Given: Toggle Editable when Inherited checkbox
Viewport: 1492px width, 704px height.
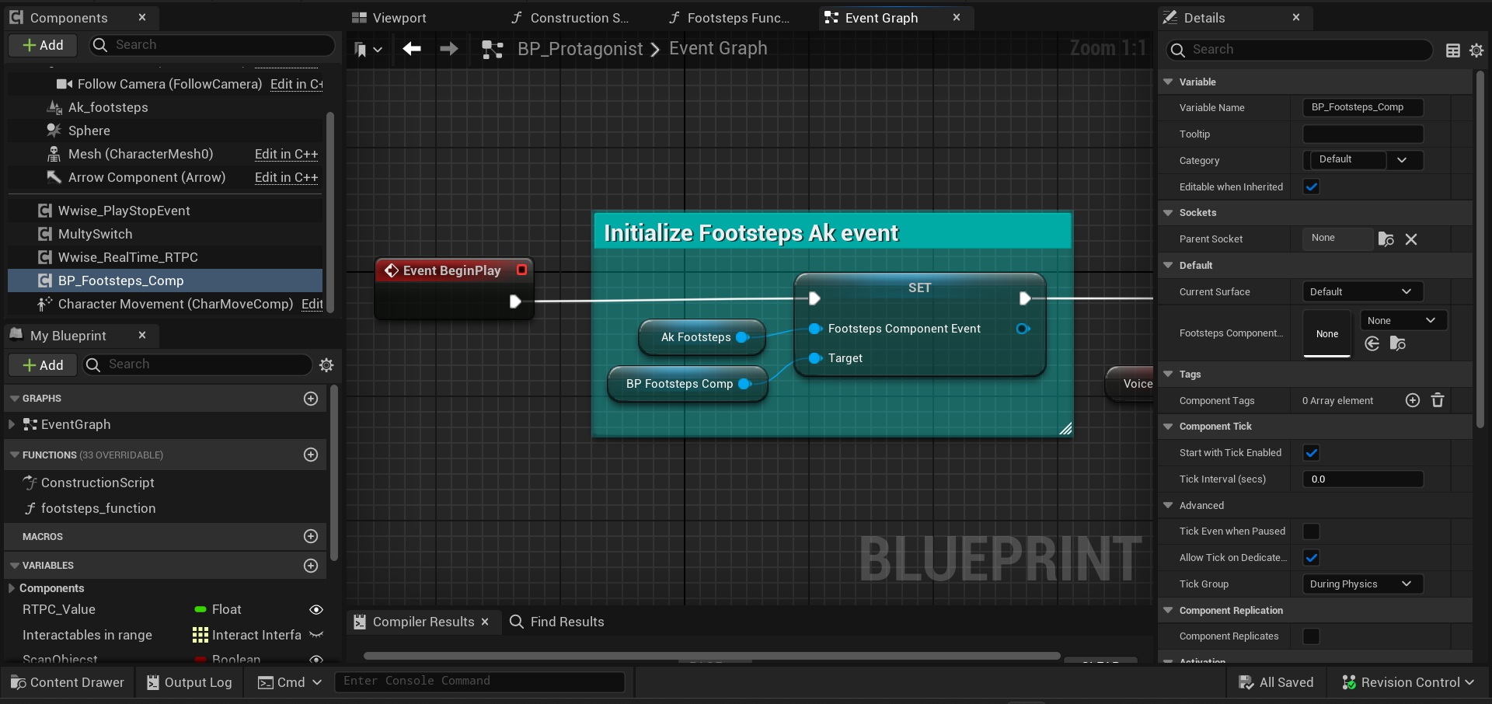Looking at the screenshot, I should click(x=1312, y=187).
